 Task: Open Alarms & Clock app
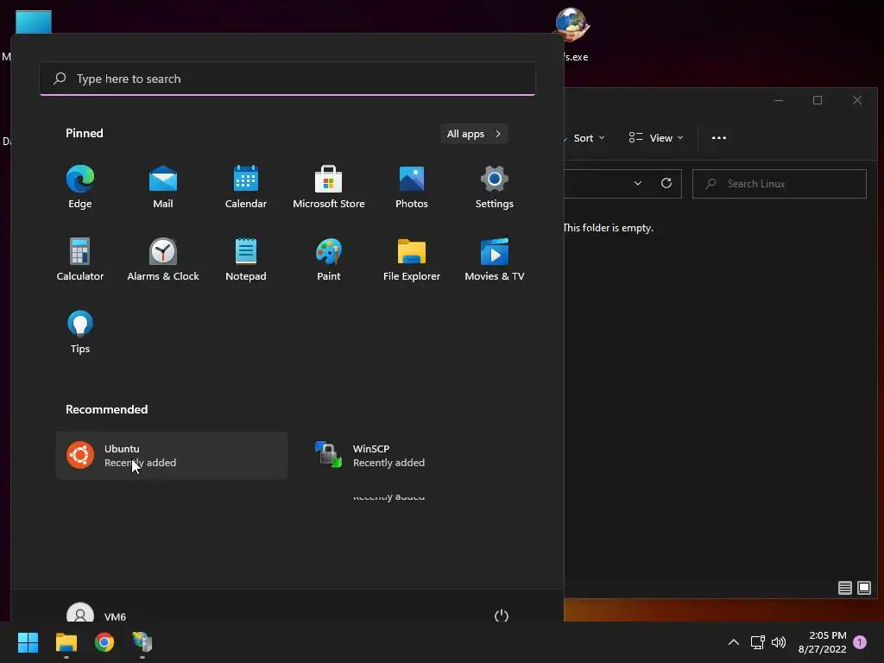click(163, 259)
